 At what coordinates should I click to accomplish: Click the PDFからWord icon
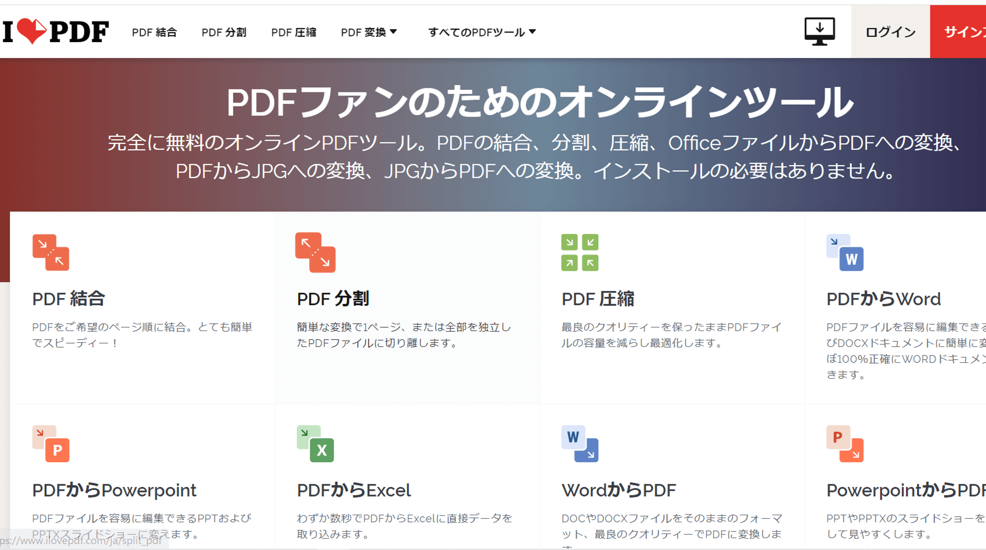[845, 252]
